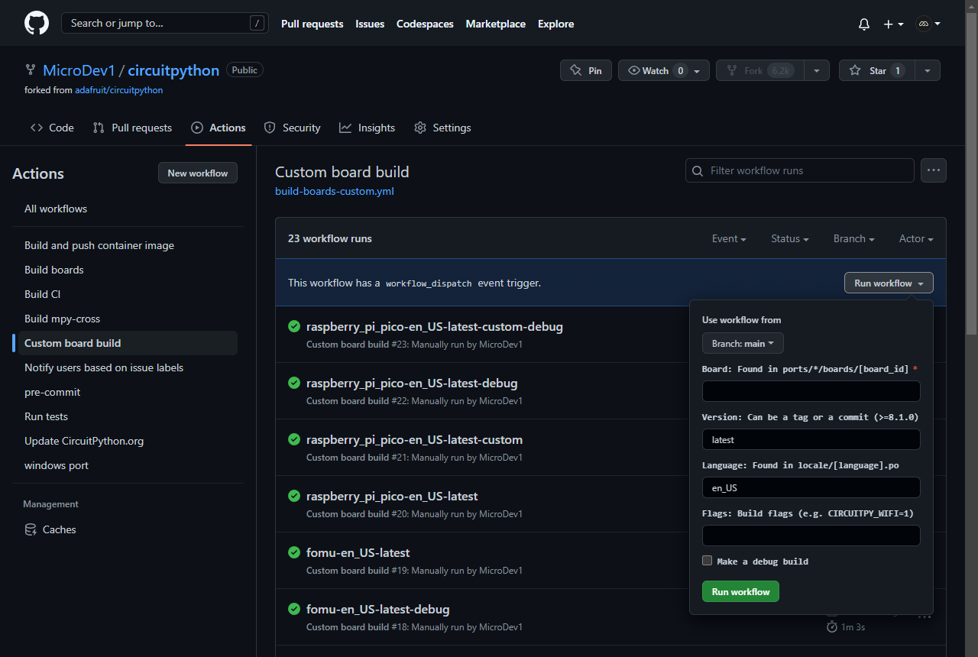Open the adafruit/circuitpython parent repo link
The height and width of the screenshot is (657, 978).
coord(118,90)
